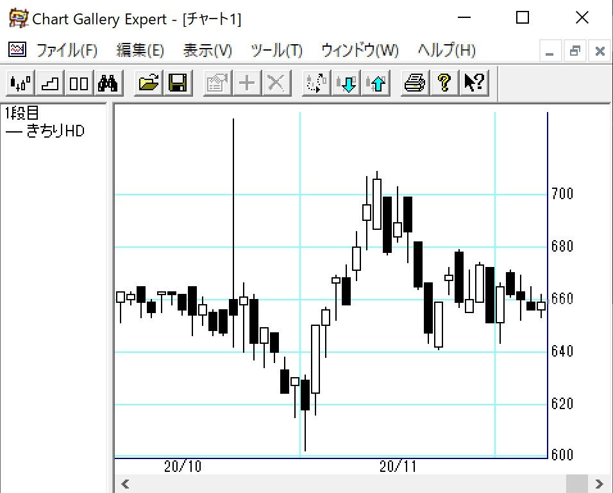The width and height of the screenshot is (613, 493).
Task: Open the ファイル(F) menu
Action: [x=67, y=51]
